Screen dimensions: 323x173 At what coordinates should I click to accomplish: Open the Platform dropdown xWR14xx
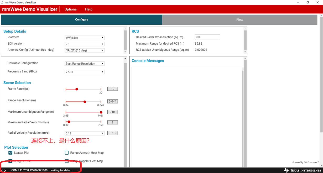[85, 38]
